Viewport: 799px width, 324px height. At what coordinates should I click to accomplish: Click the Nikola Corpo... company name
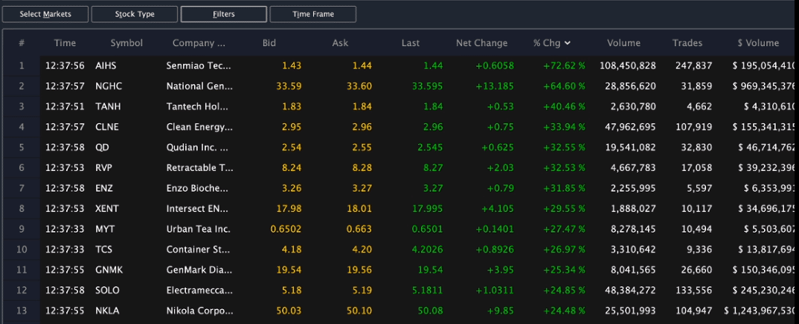pyautogui.click(x=199, y=311)
